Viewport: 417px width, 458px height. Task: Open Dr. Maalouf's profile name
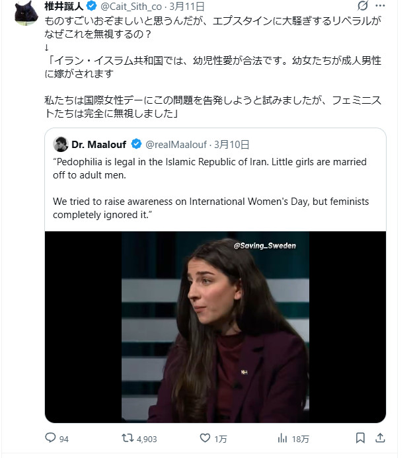(x=99, y=144)
